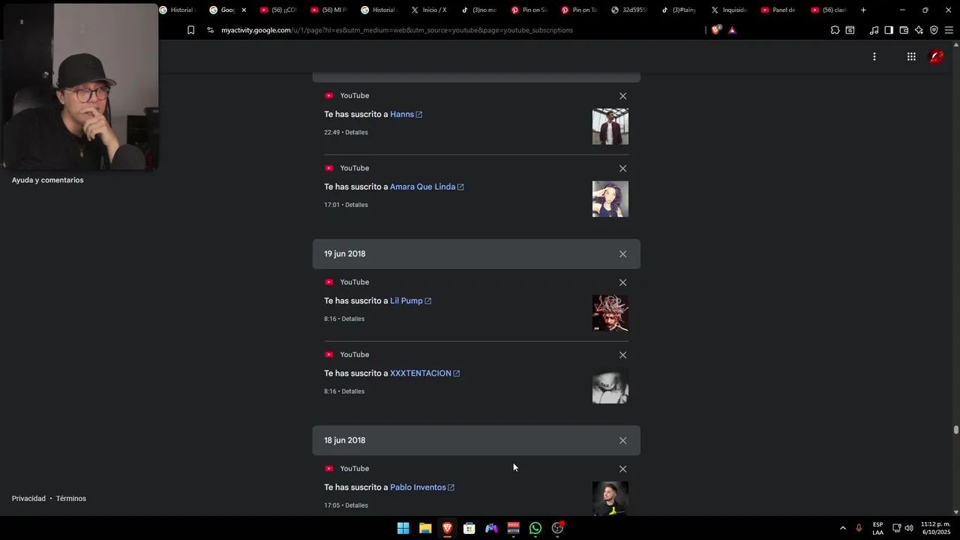
Task: Open the three-dot more options menu
Action: tap(874, 57)
